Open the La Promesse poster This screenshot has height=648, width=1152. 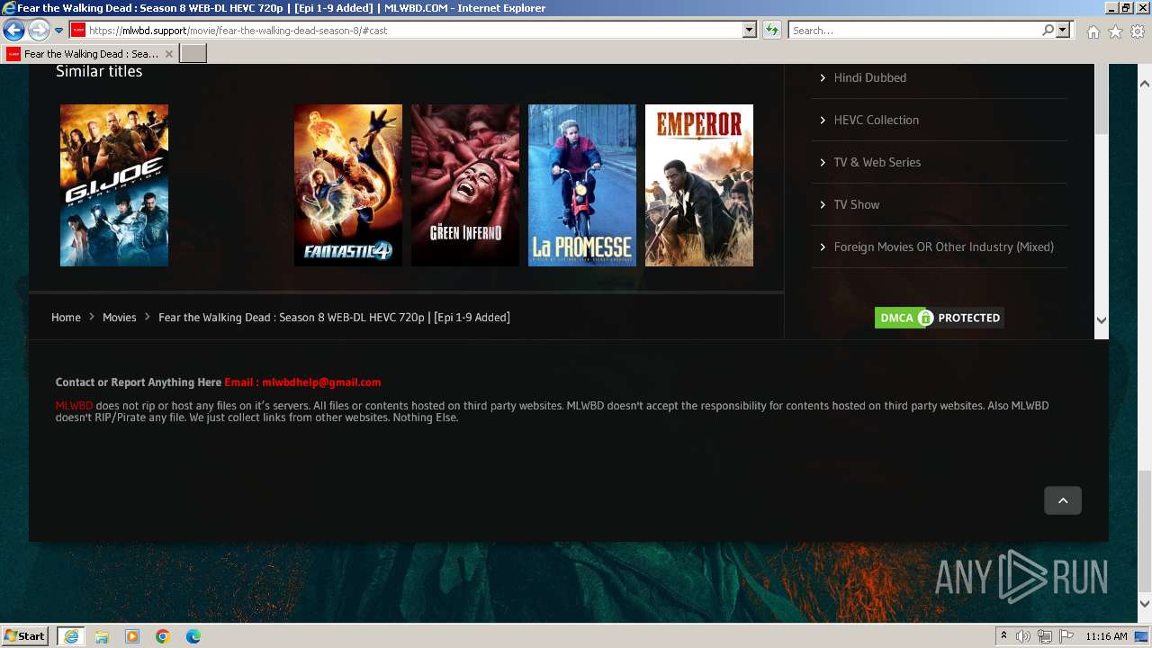pyautogui.click(x=582, y=185)
